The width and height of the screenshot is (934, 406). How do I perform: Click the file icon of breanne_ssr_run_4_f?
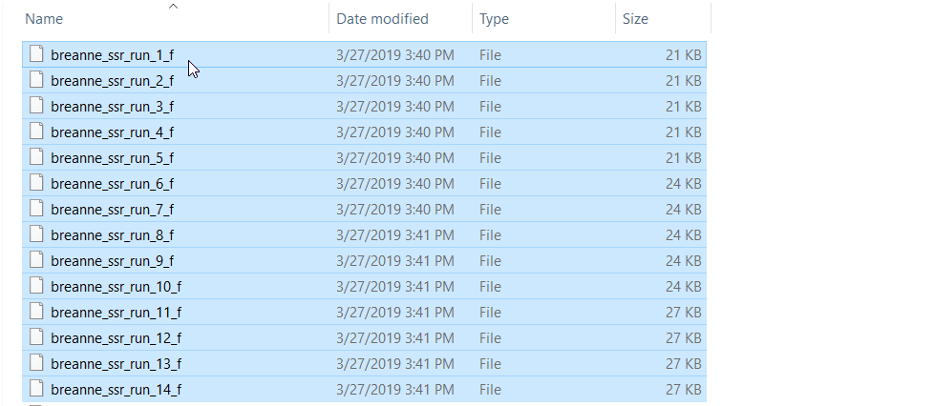(x=37, y=132)
